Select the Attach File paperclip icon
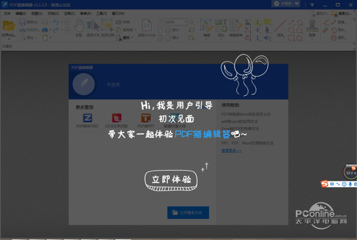357x240 pixels. pos(267,30)
